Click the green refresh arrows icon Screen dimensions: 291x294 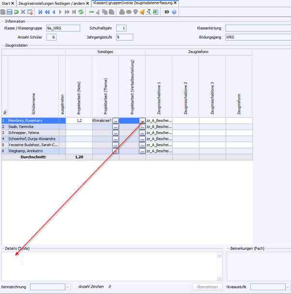tap(81, 12)
